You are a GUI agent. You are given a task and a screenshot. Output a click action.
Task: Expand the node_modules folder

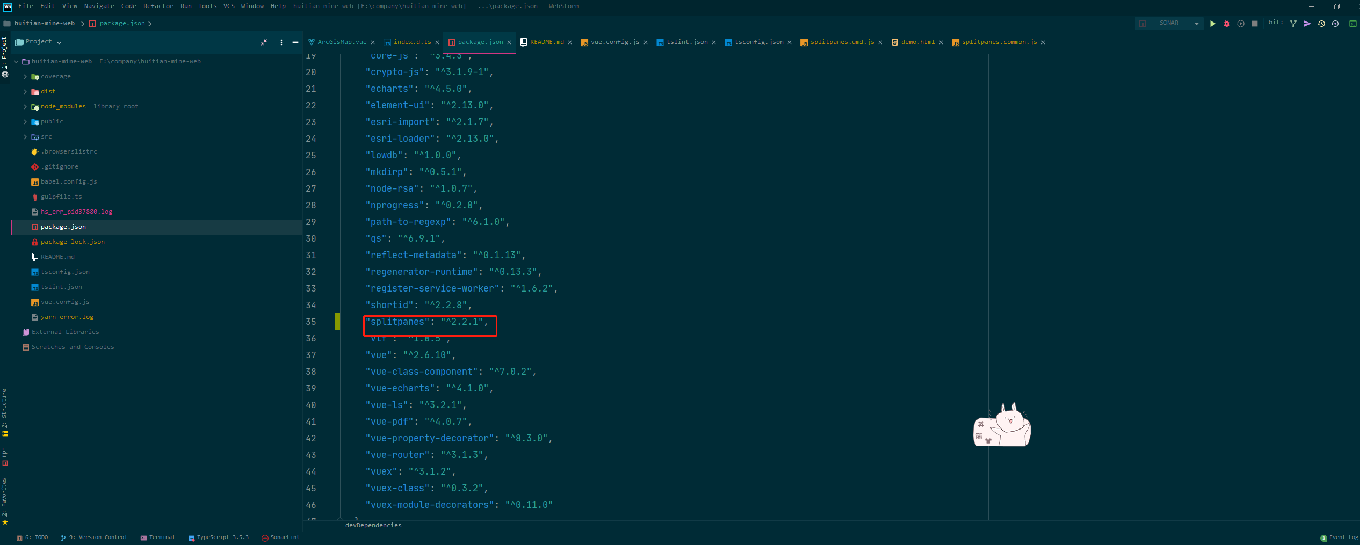click(x=25, y=107)
